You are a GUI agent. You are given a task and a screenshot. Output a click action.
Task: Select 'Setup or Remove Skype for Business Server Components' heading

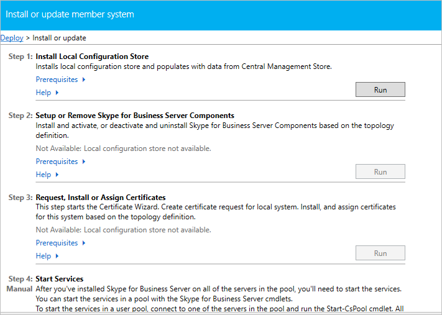coord(135,116)
